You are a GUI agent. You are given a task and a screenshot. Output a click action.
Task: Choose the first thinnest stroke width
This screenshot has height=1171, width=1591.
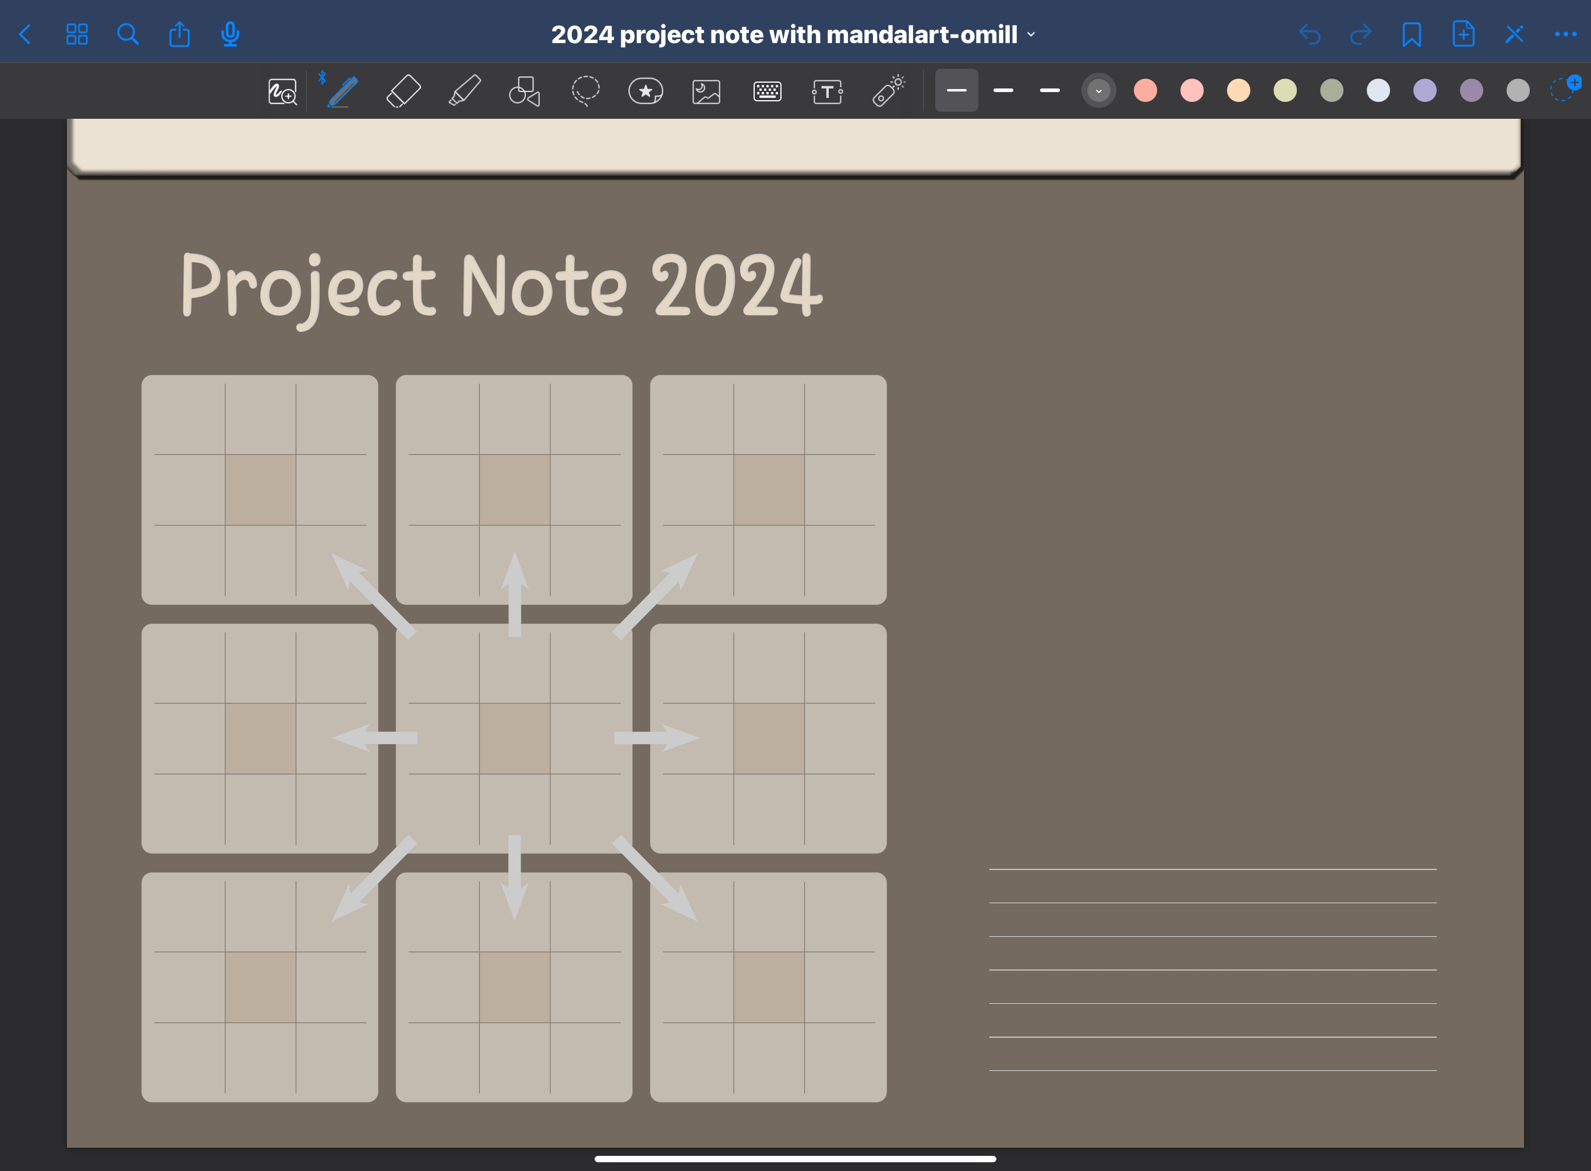tap(956, 90)
